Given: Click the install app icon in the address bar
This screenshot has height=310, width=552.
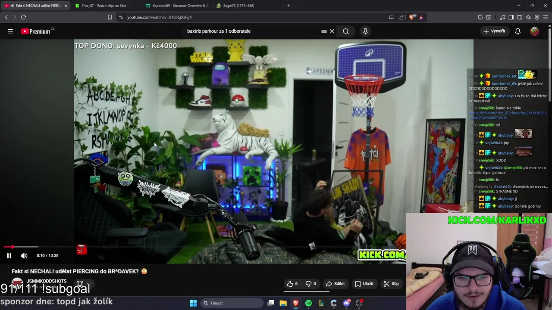Looking at the screenshot, I should coord(391,17).
